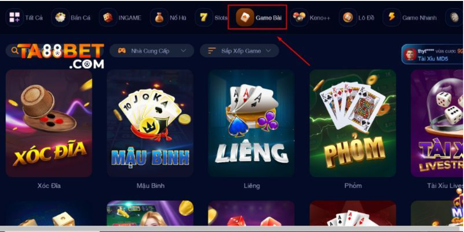Select the Game Nhanh lightning icon
This screenshot has width=464, height=232.
(x=391, y=18)
